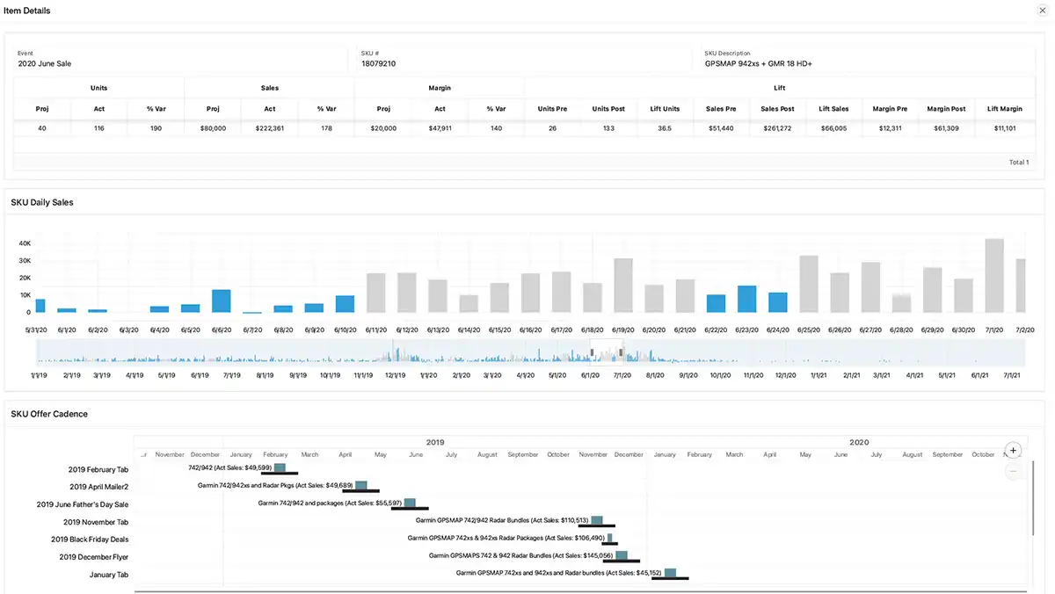Close the Item Details dialog
The image size is (1055, 594).
[x=1042, y=11]
